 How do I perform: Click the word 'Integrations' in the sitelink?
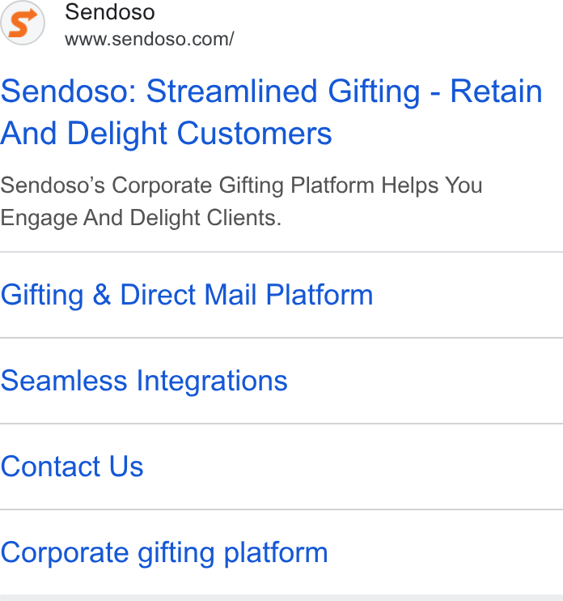[x=212, y=381]
